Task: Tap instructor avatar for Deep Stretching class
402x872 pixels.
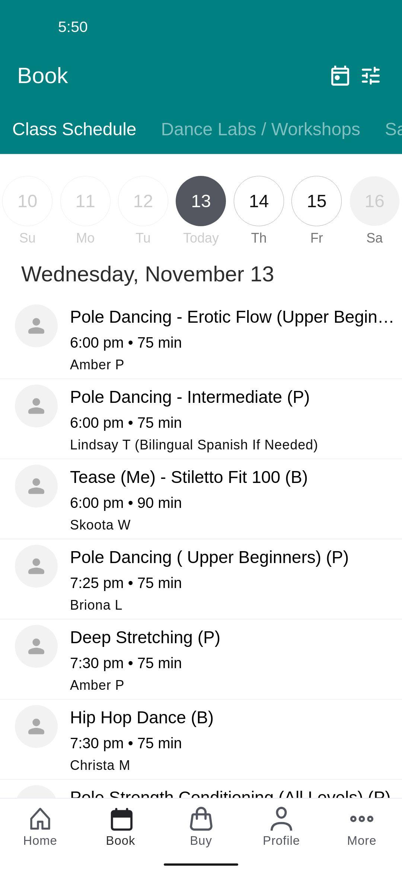Action: 36,646
